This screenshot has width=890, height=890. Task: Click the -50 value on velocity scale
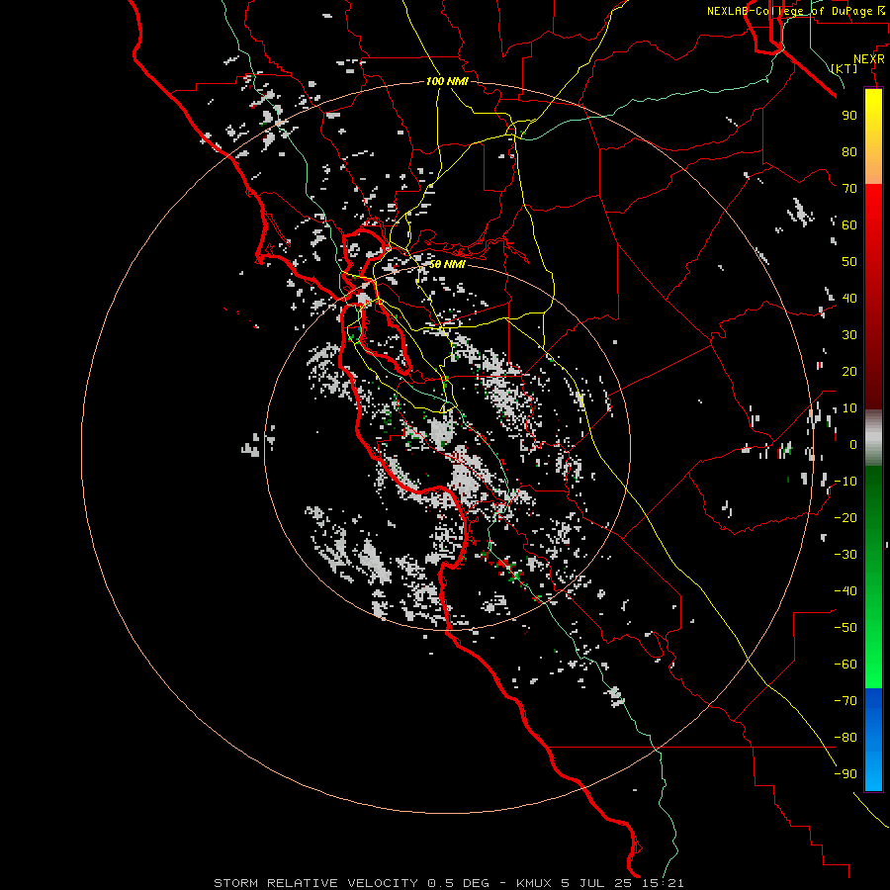(x=845, y=628)
